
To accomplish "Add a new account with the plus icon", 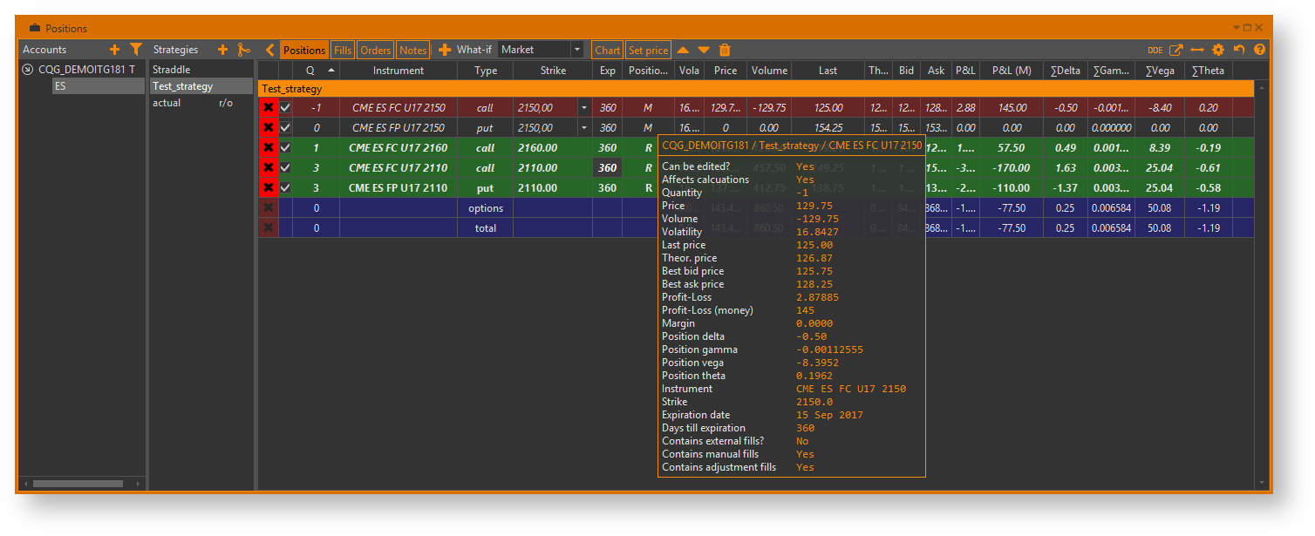I will [x=114, y=50].
